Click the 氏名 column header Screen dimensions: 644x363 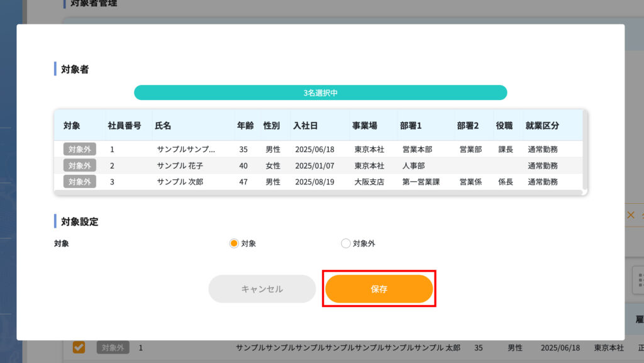(163, 125)
